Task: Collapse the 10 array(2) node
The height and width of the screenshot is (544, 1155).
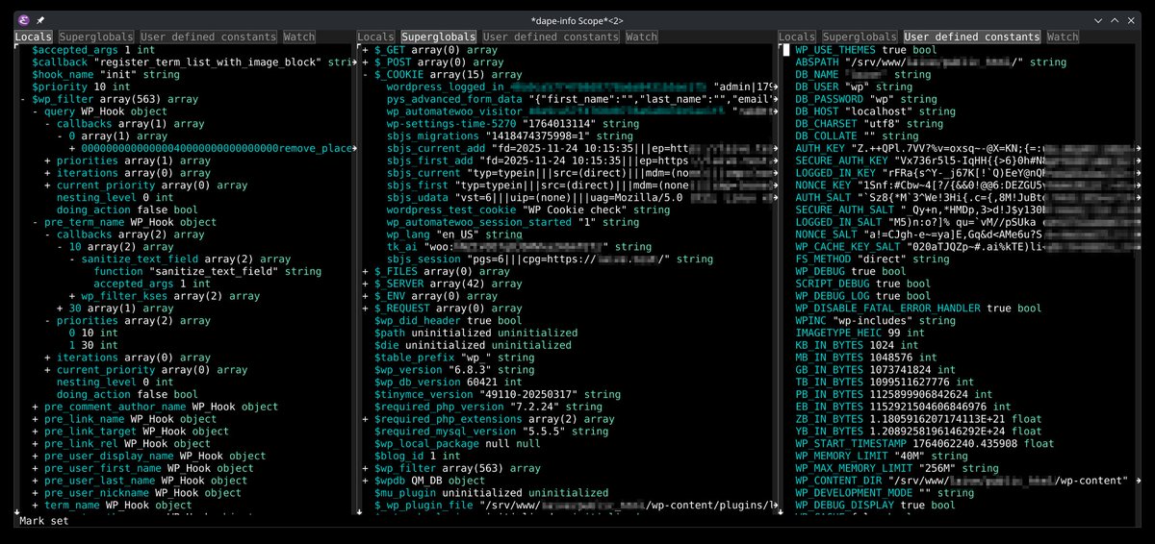Action: (x=60, y=247)
